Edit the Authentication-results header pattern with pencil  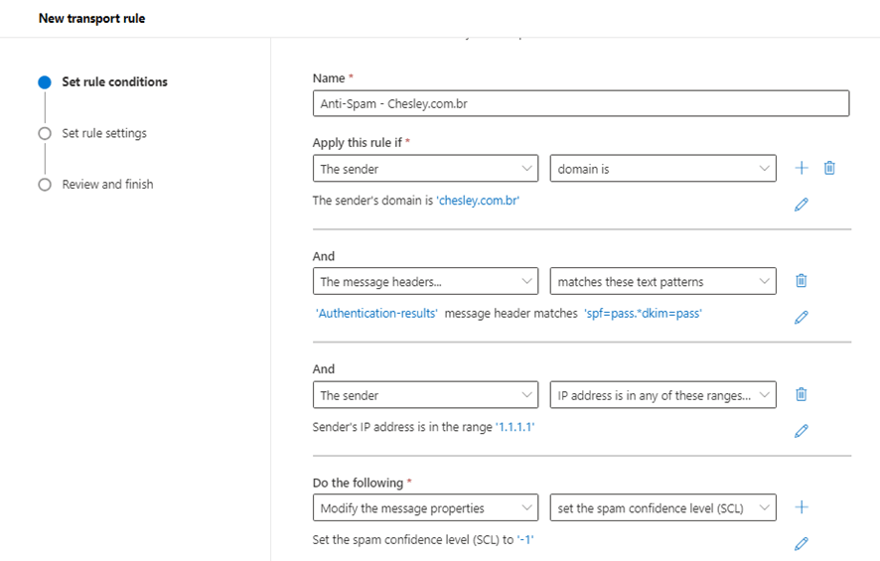coord(802,318)
